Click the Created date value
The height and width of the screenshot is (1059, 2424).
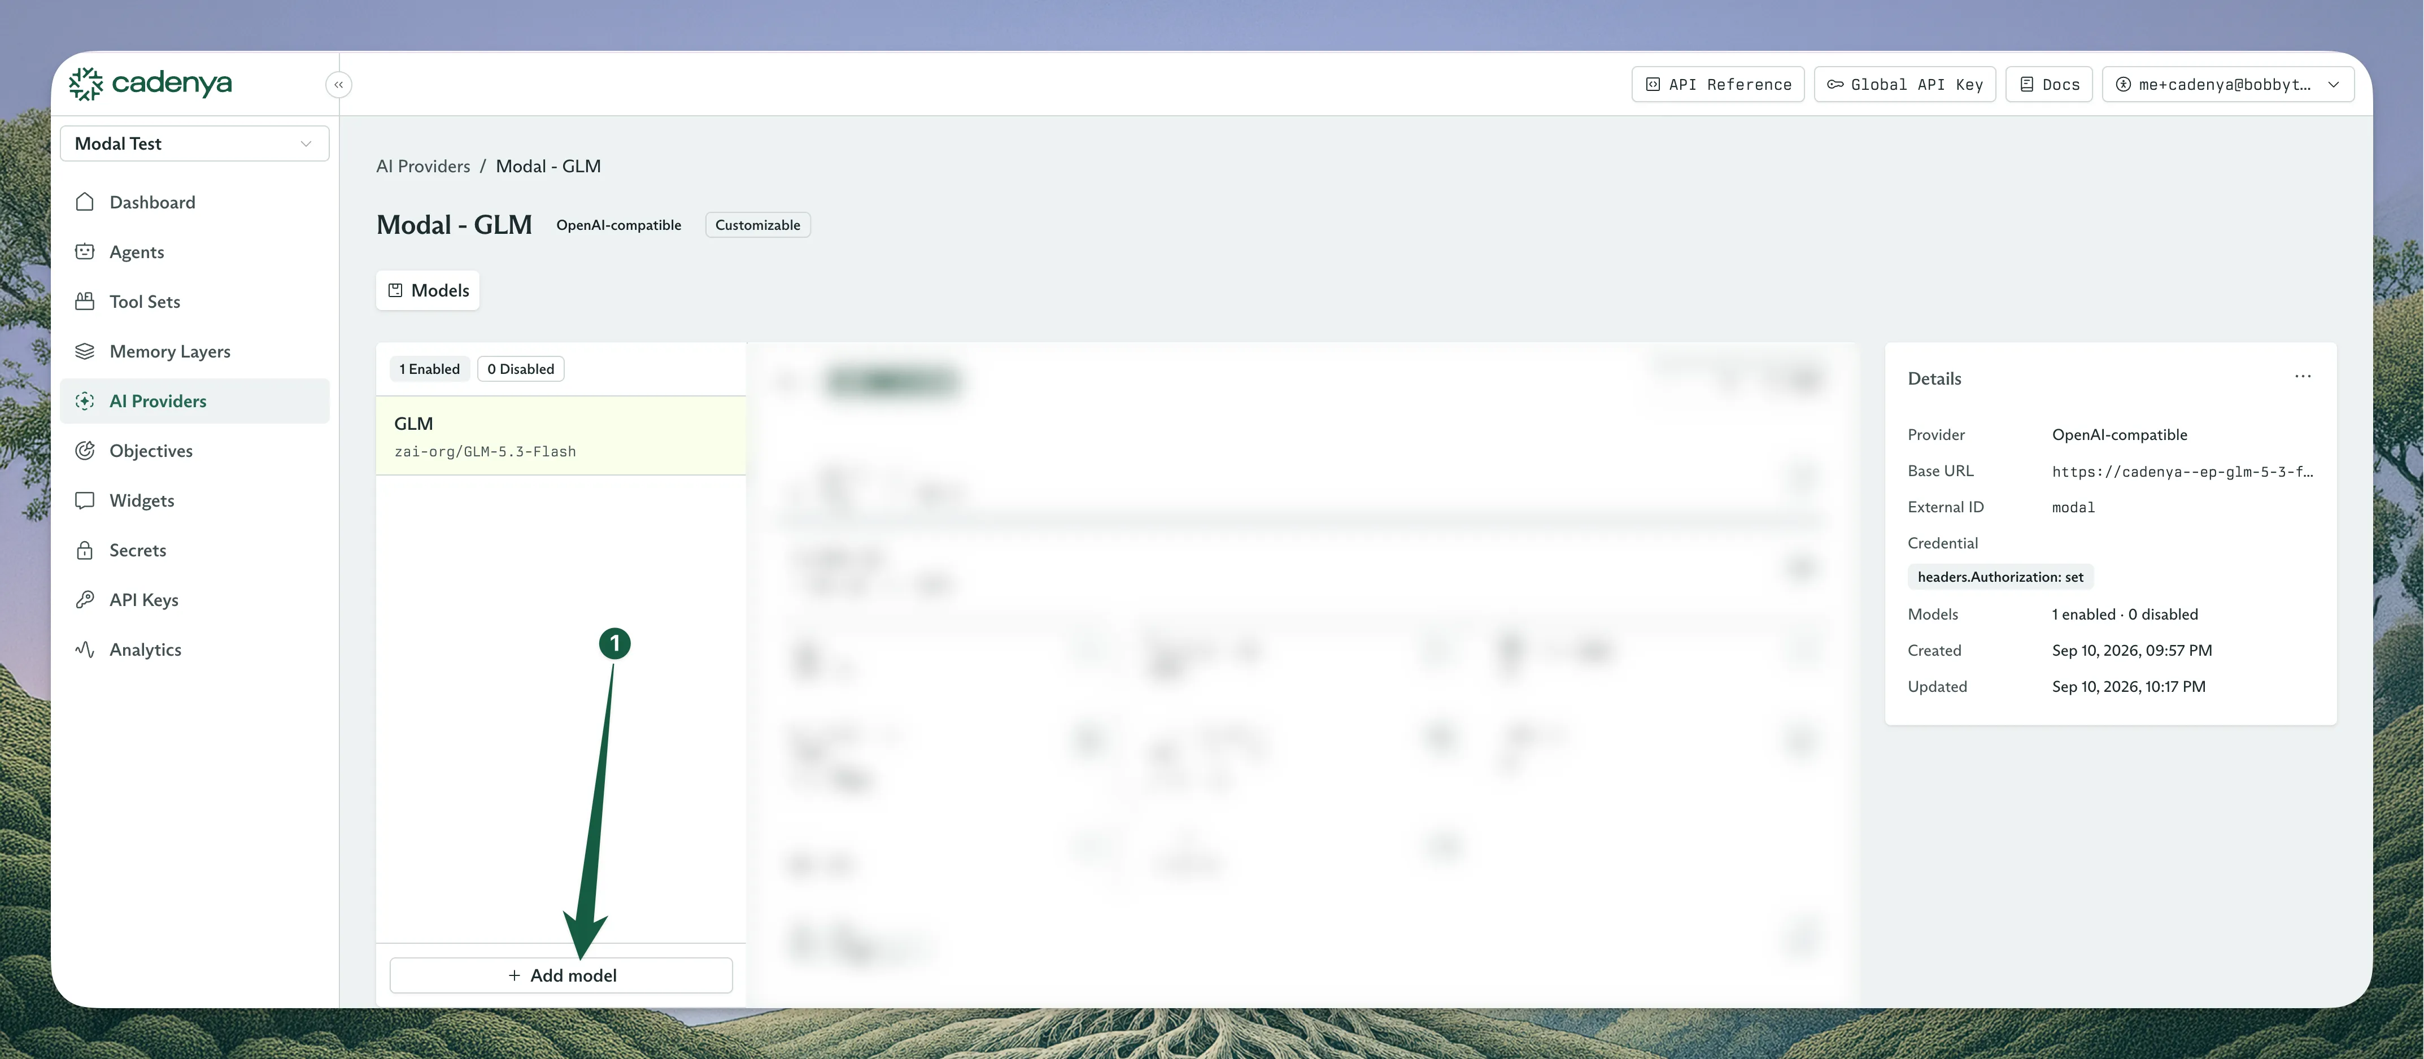point(2131,651)
